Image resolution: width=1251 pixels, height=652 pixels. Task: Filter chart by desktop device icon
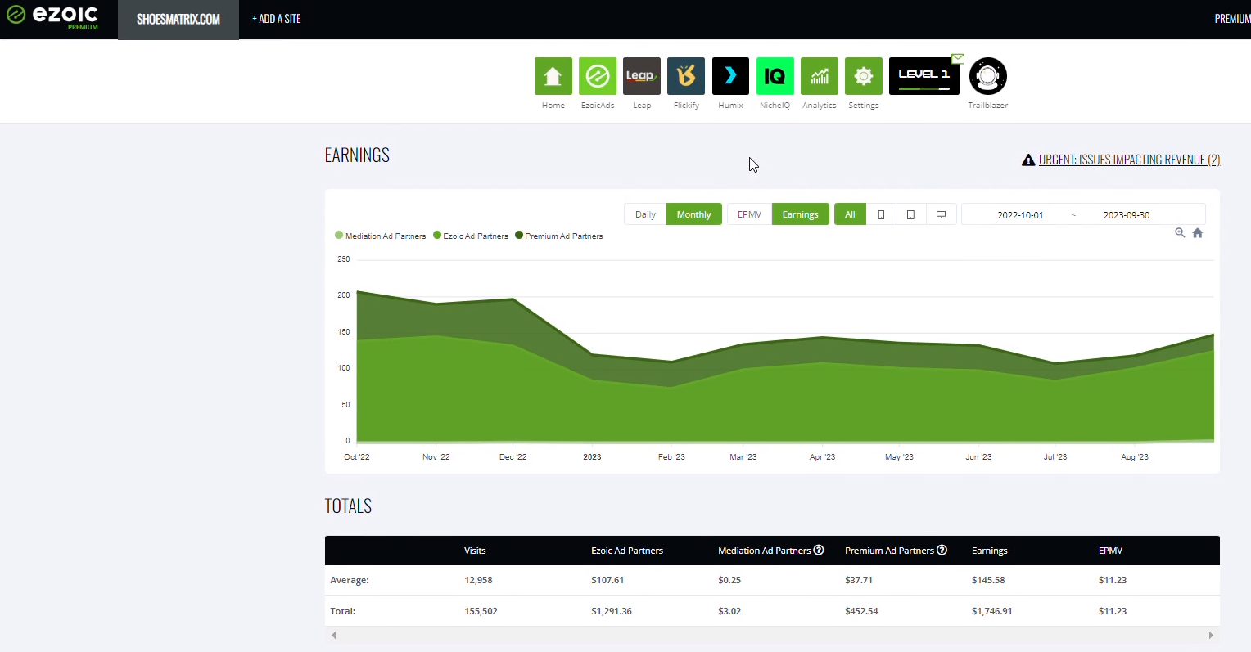(x=942, y=214)
